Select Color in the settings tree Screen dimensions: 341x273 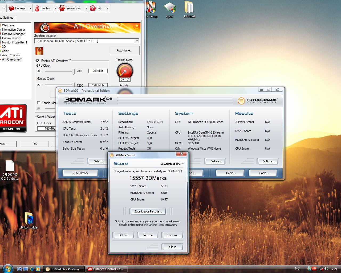coord(5,51)
